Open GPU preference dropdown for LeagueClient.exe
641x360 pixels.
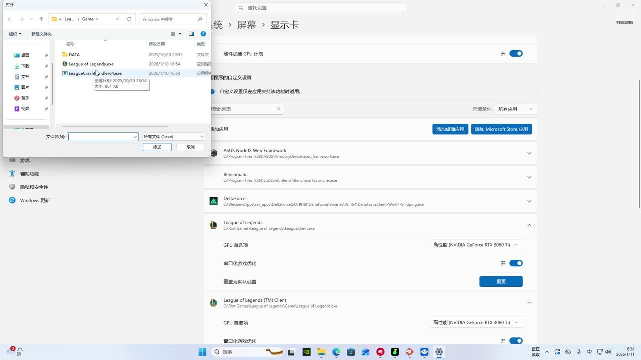(475, 245)
